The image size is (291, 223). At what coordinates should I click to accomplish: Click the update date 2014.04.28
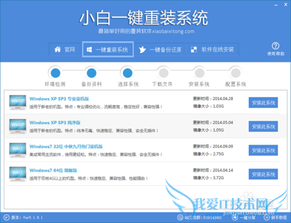[223, 99]
